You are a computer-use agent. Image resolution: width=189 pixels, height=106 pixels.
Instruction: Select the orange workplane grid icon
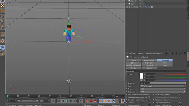tap(2, 11)
